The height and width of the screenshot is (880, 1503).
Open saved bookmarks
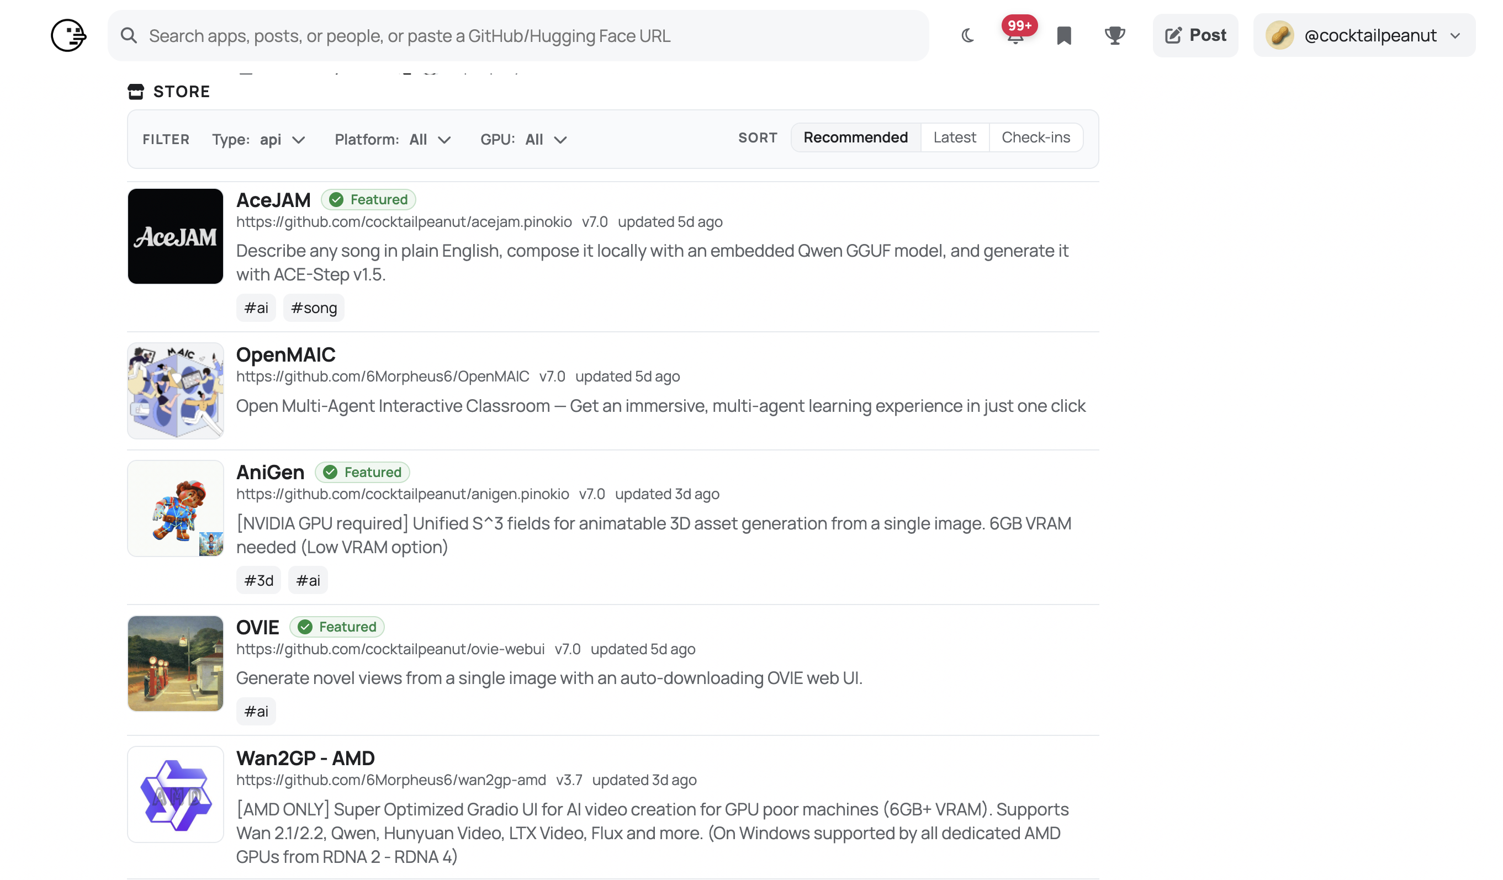(x=1065, y=36)
